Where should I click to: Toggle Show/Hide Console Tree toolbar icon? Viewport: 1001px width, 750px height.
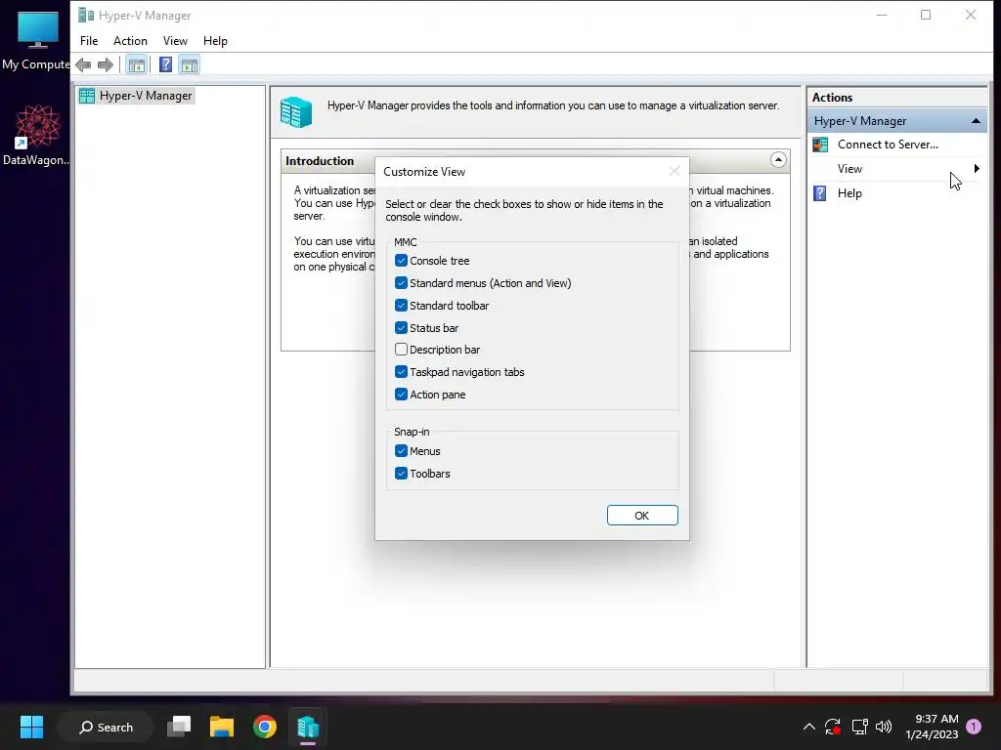[136, 64]
